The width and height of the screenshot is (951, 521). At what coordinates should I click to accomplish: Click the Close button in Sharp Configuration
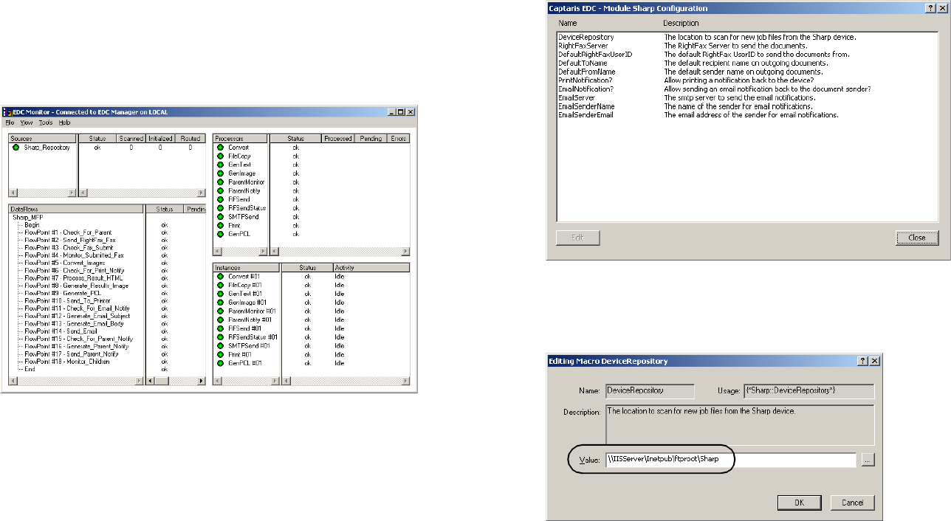click(916, 238)
